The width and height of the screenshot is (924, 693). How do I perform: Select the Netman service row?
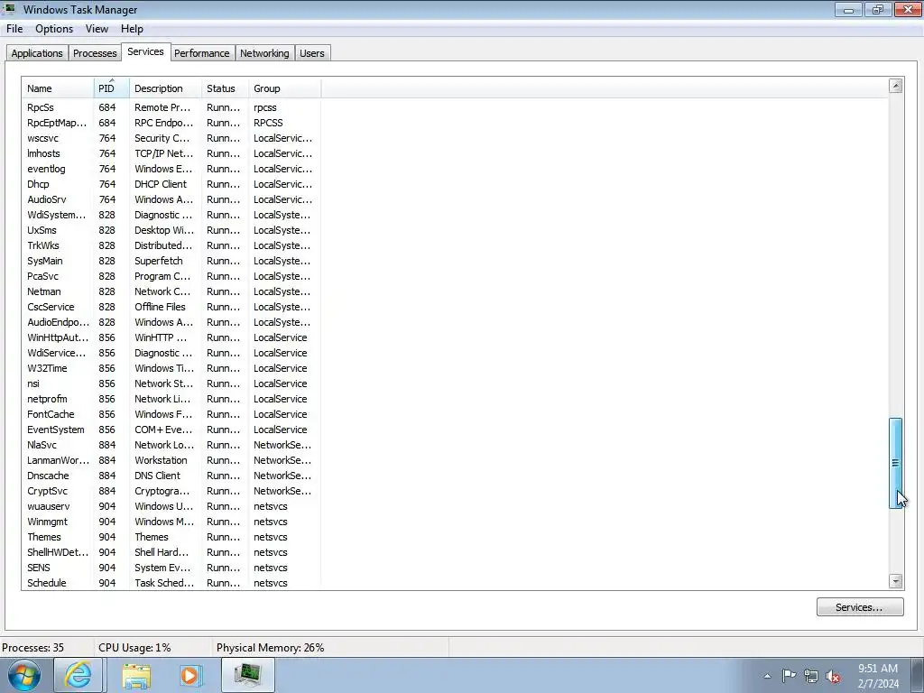tap(171, 291)
